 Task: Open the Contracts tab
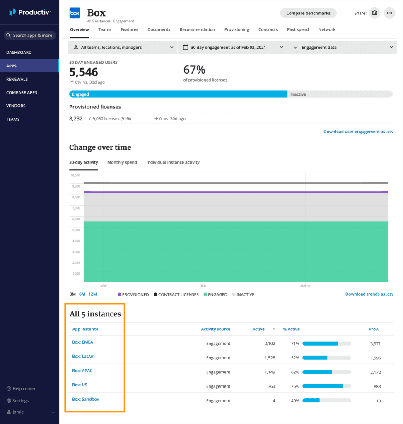coord(268,29)
